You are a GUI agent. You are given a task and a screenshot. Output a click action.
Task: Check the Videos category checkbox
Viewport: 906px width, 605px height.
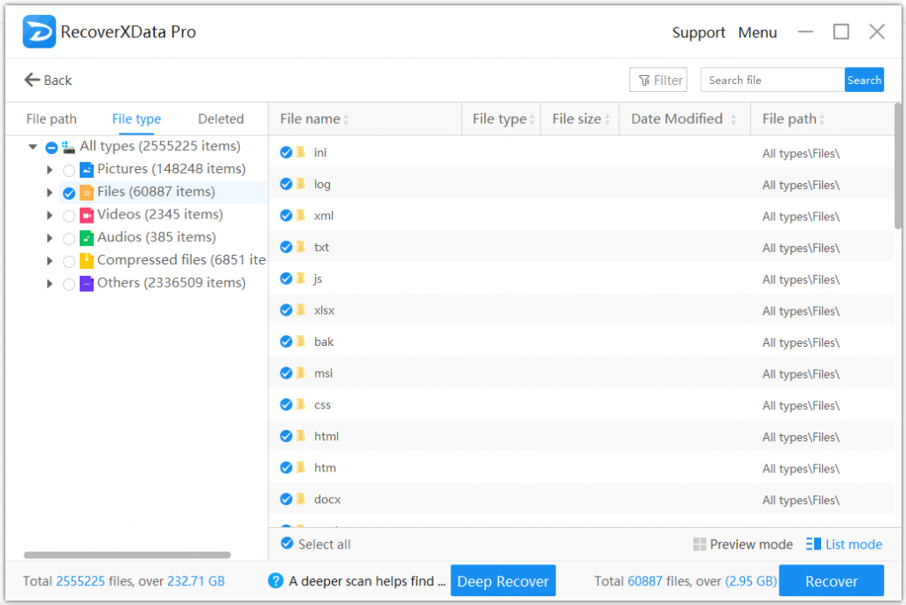coord(69,216)
